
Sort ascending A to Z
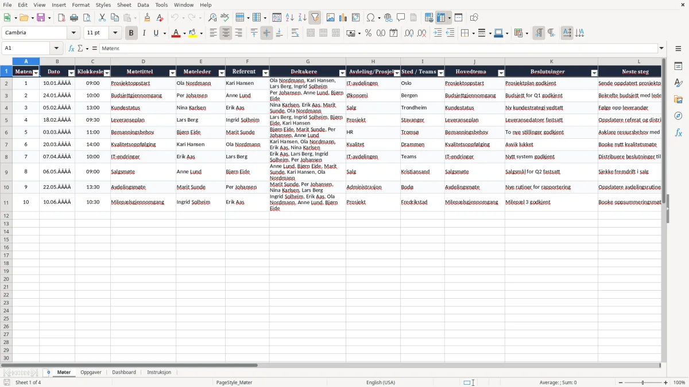tap(290, 18)
